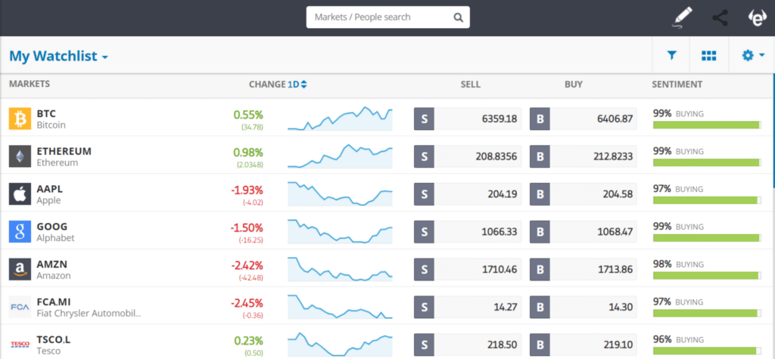This screenshot has width=775, height=359.
Task: Open the eToro bull logo icon
Action: point(757,18)
